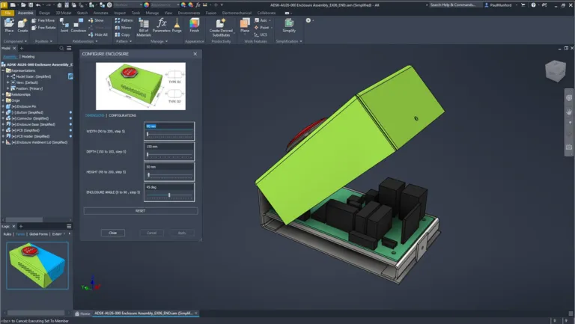Expand the Origin tree node
The width and height of the screenshot is (575, 324).
point(3,100)
